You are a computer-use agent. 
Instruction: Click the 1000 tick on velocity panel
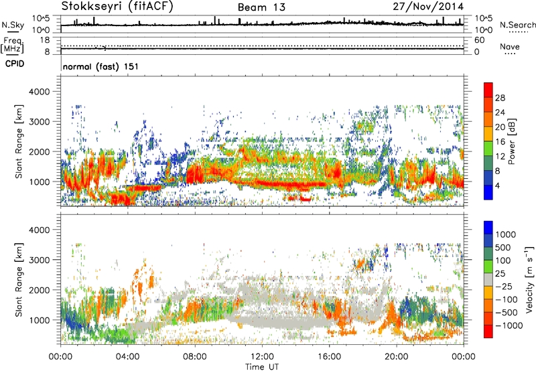pyautogui.click(x=39, y=320)
